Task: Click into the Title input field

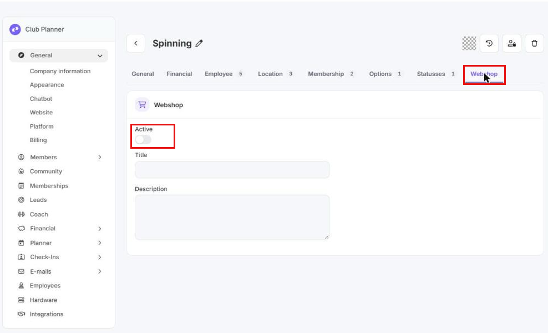Action: (x=232, y=170)
